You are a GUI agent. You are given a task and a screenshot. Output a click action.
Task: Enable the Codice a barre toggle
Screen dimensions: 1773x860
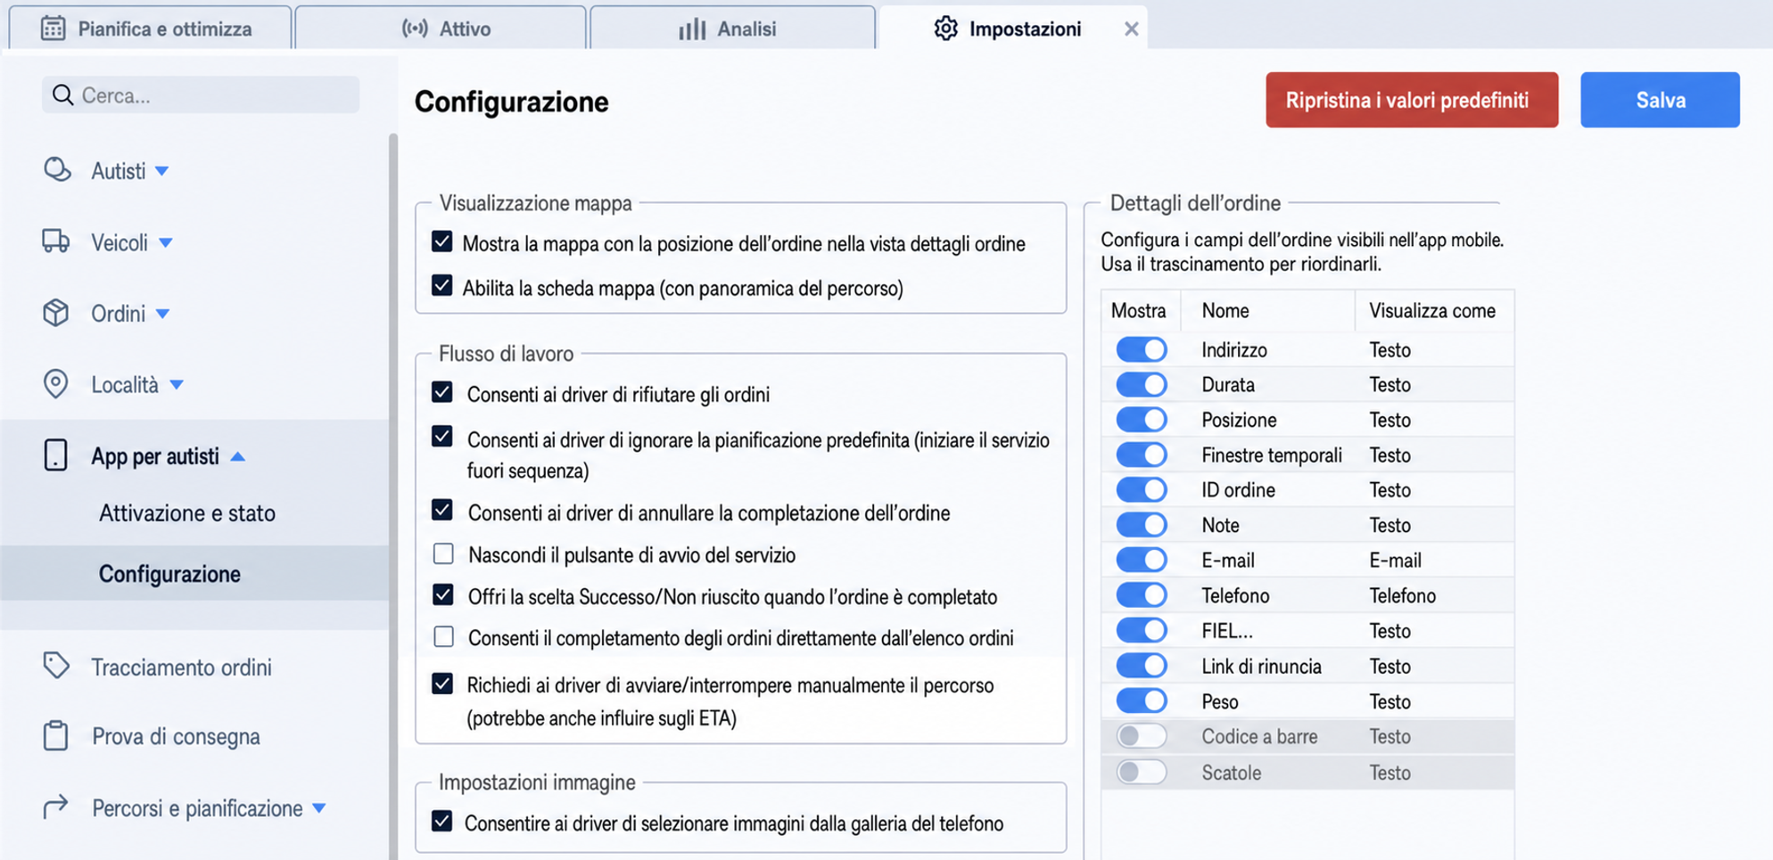click(x=1141, y=736)
